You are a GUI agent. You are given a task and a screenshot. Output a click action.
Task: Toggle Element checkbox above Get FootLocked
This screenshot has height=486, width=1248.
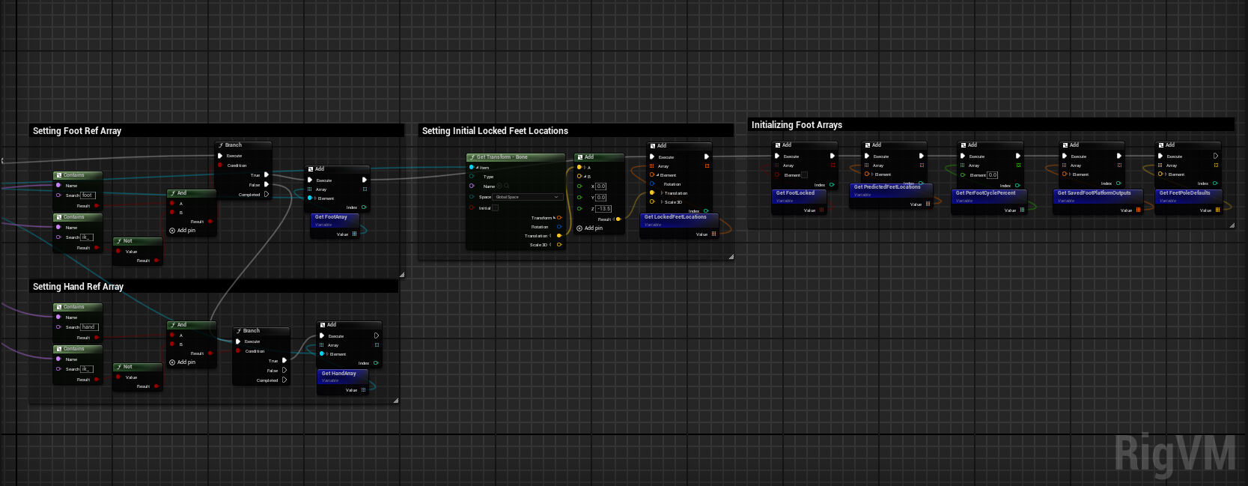805,174
